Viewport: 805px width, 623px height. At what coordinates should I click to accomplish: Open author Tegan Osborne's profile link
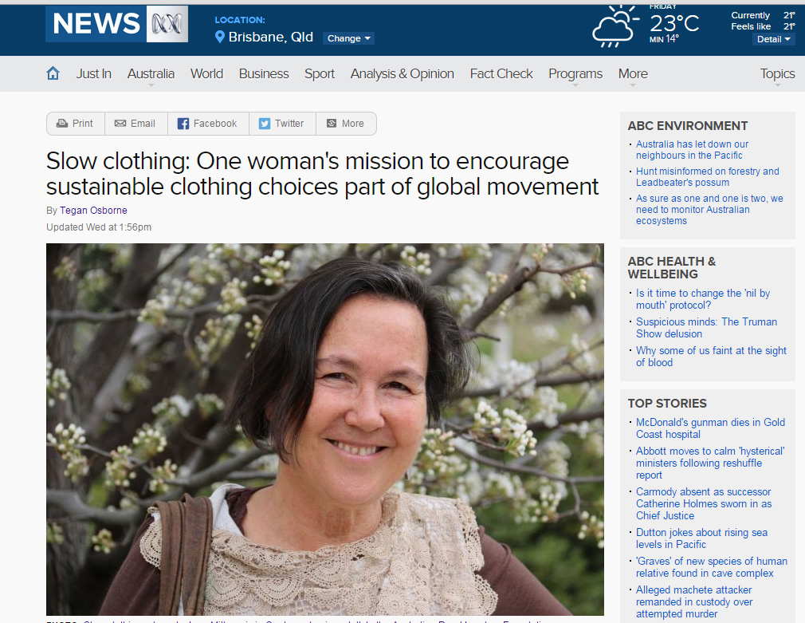click(93, 211)
